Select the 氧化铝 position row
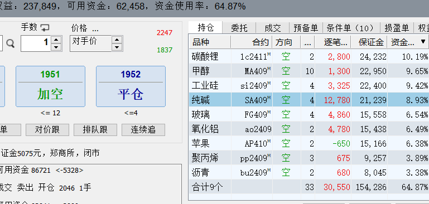 click(309, 129)
